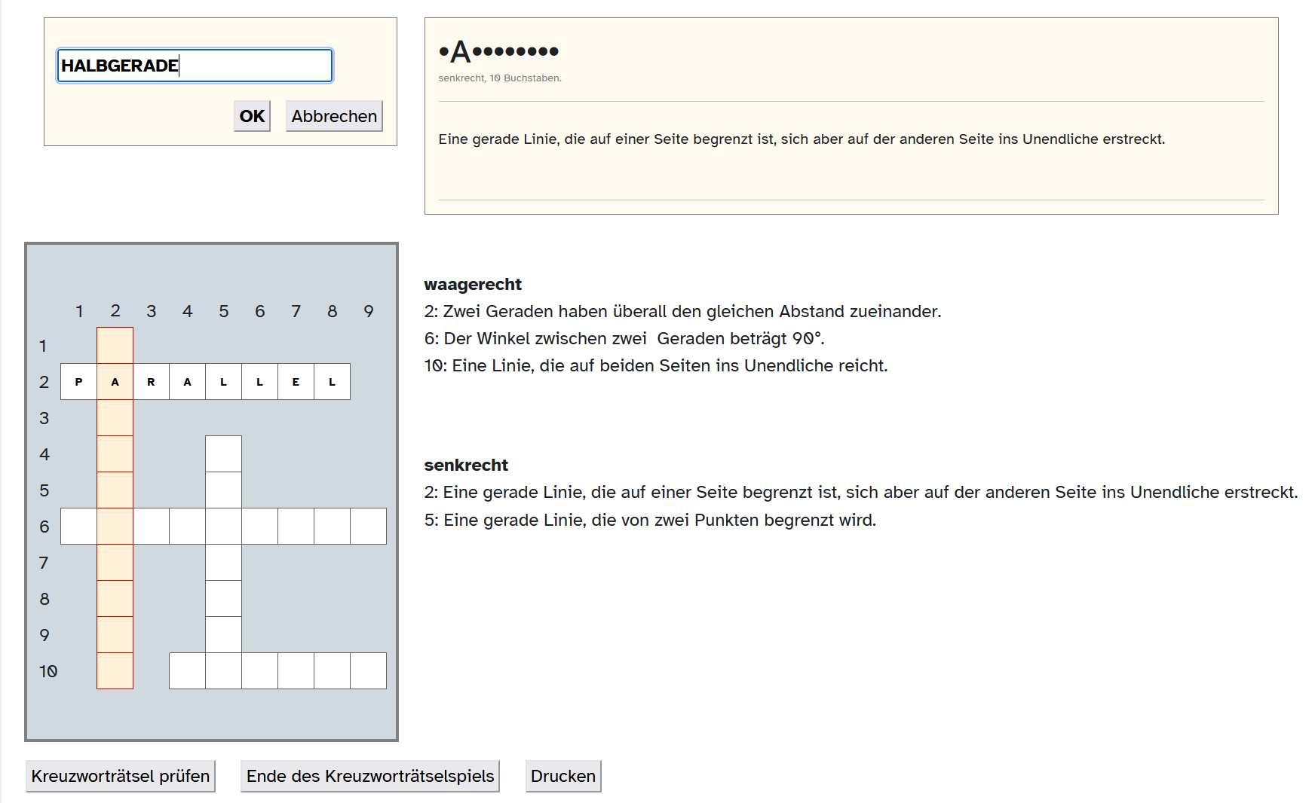Click Ende des Kreuzworträtselspiels button
Screen dimensions: 1315x803
(x=369, y=776)
